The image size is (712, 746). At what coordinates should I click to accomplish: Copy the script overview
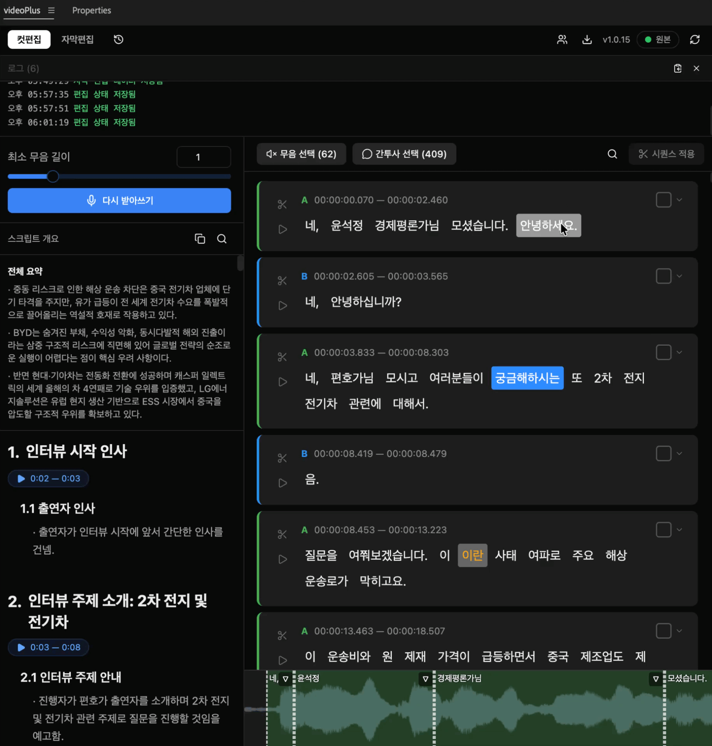pyautogui.click(x=200, y=239)
